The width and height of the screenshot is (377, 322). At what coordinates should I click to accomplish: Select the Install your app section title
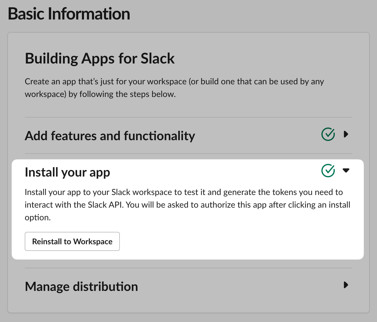pos(67,172)
